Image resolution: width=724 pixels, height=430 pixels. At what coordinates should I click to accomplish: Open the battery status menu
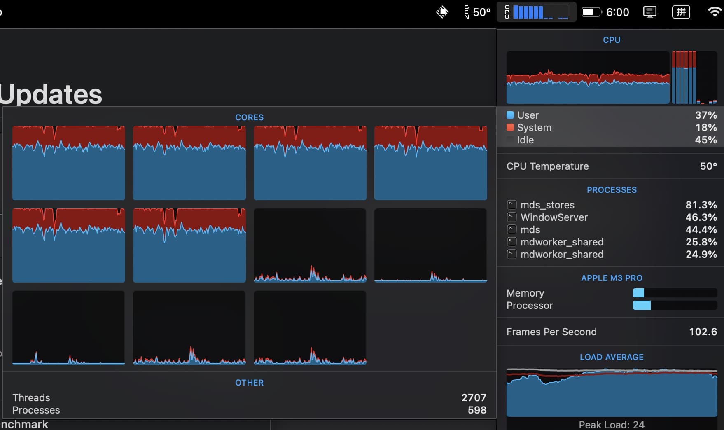click(591, 12)
